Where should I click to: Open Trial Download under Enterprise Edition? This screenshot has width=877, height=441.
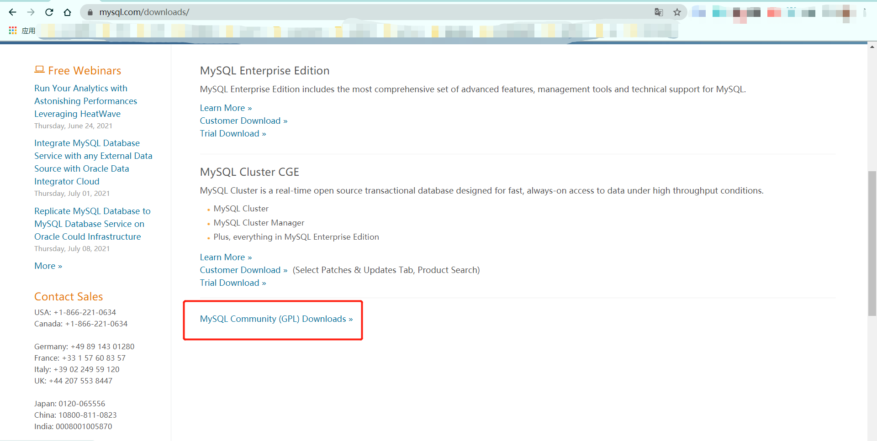click(233, 133)
